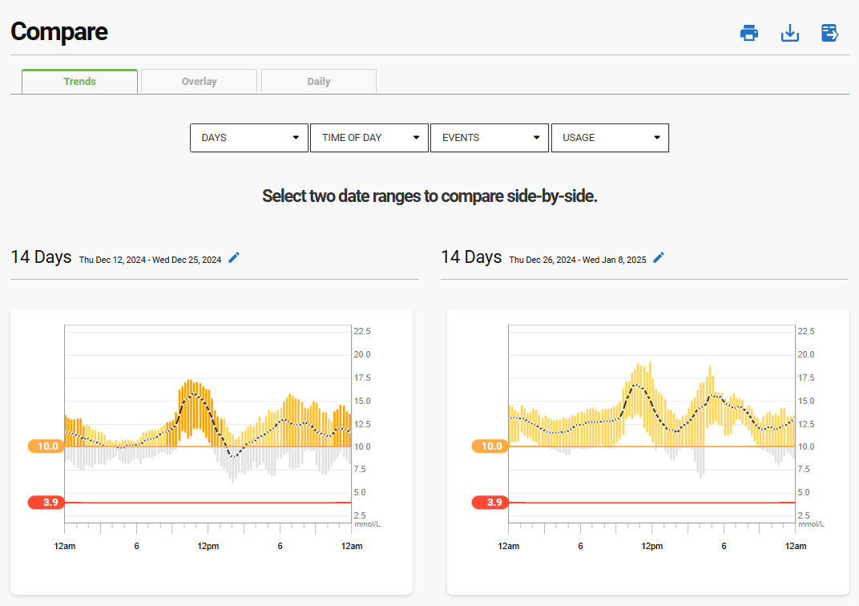The image size is (859, 606).
Task: Open the export data icon
Action: [829, 33]
